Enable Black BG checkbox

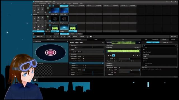click(114, 74)
